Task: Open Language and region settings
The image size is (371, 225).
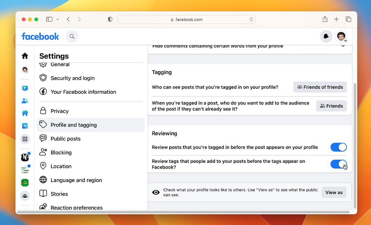Action: tap(91, 180)
